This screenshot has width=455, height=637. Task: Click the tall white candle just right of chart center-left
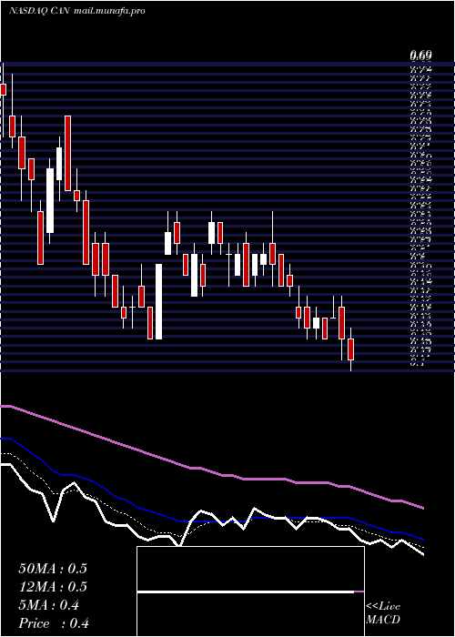tap(159, 301)
